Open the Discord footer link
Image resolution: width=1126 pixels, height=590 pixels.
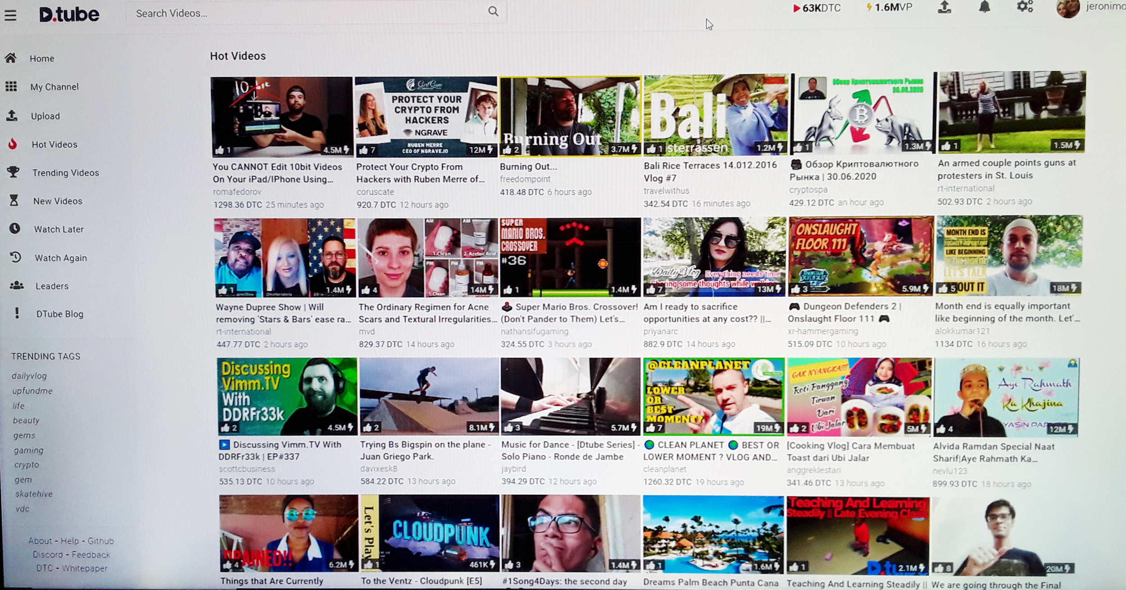tap(48, 554)
